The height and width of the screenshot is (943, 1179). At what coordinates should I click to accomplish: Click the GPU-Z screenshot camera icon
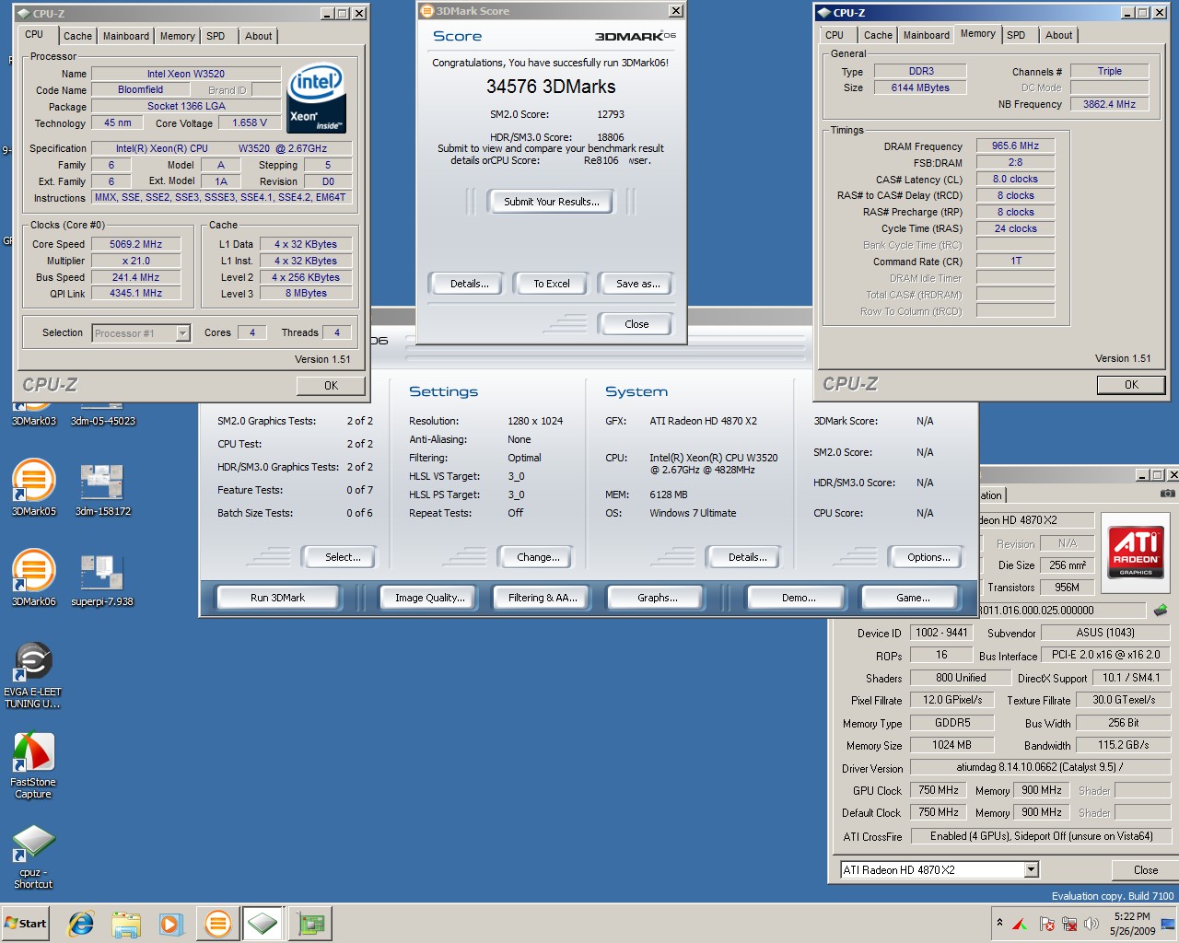(1167, 494)
